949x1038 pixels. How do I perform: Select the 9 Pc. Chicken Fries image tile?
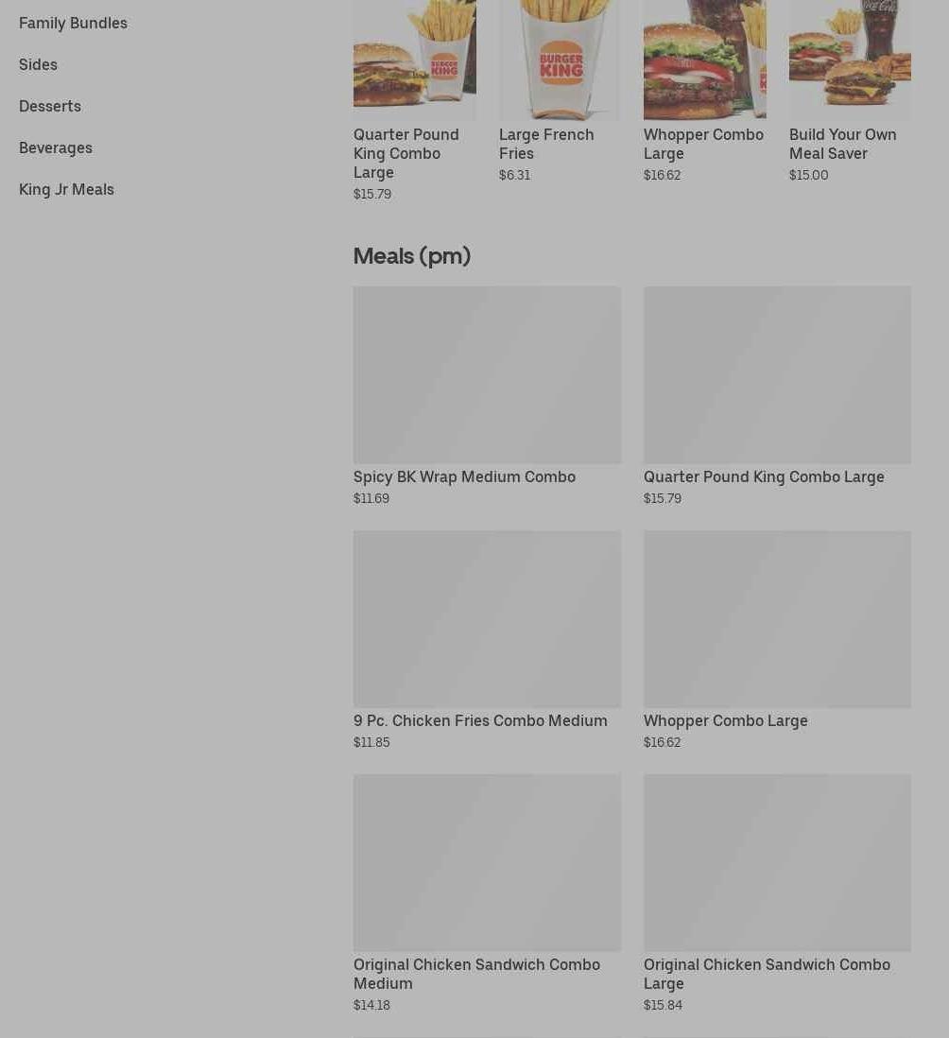pyautogui.click(x=487, y=619)
